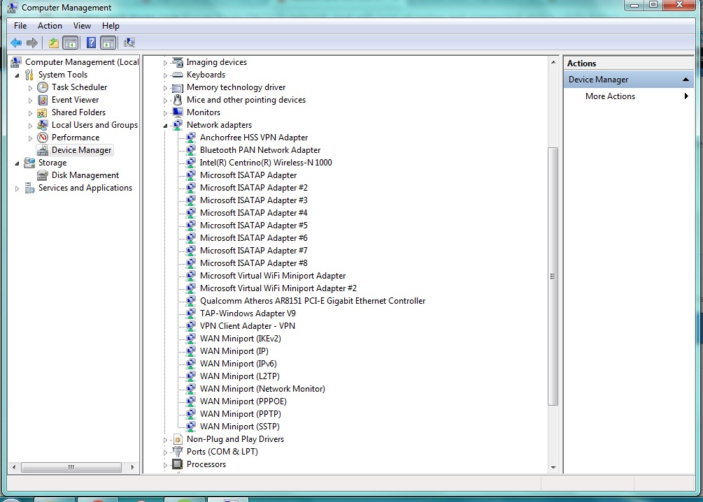The width and height of the screenshot is (703, 502).
Task: Click the Storage node icon
Action: [x=29, y=163]
